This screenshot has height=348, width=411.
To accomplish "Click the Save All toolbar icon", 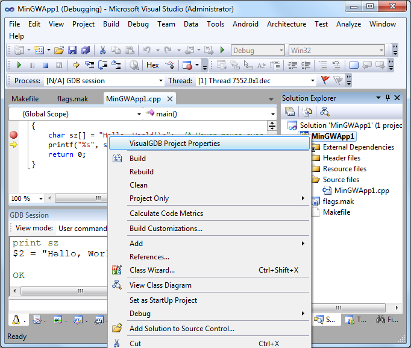I will coord(86,50).
